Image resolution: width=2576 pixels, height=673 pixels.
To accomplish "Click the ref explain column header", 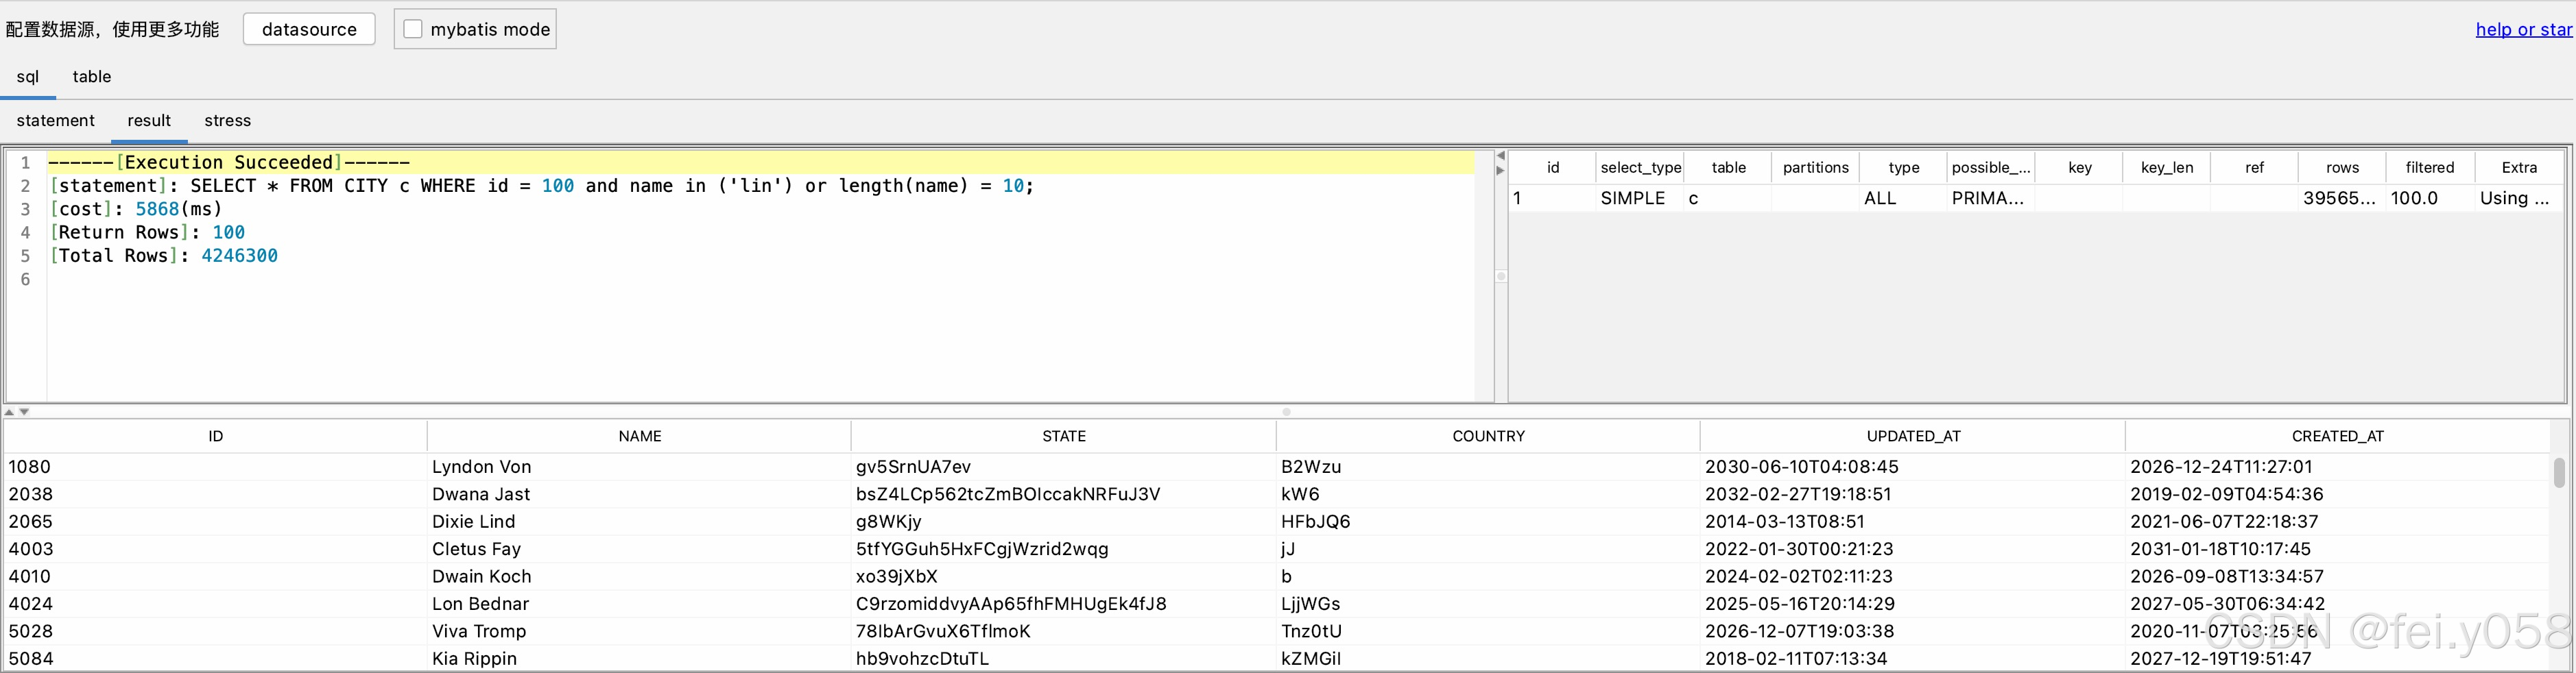I will point(2254,168).
